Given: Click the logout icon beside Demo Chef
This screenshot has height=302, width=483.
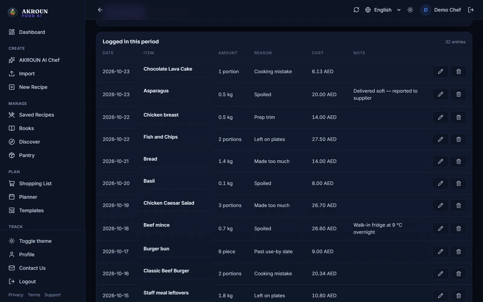Looking at the screenshot, I should pos(471,10).
